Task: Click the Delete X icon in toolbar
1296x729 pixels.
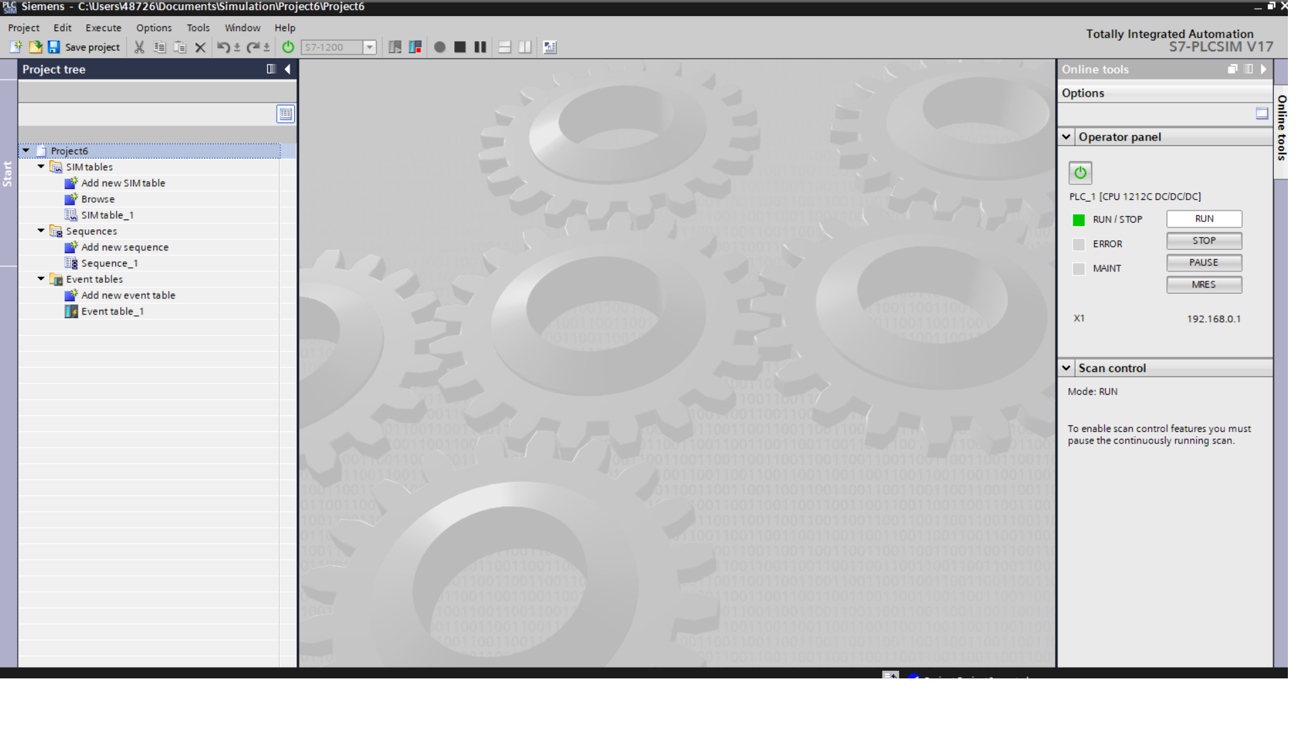Action: pos(200,47)
